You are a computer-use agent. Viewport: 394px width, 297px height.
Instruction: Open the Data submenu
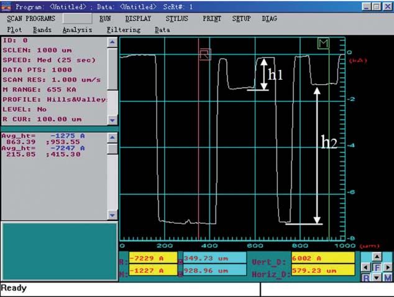tap(162, 30)
